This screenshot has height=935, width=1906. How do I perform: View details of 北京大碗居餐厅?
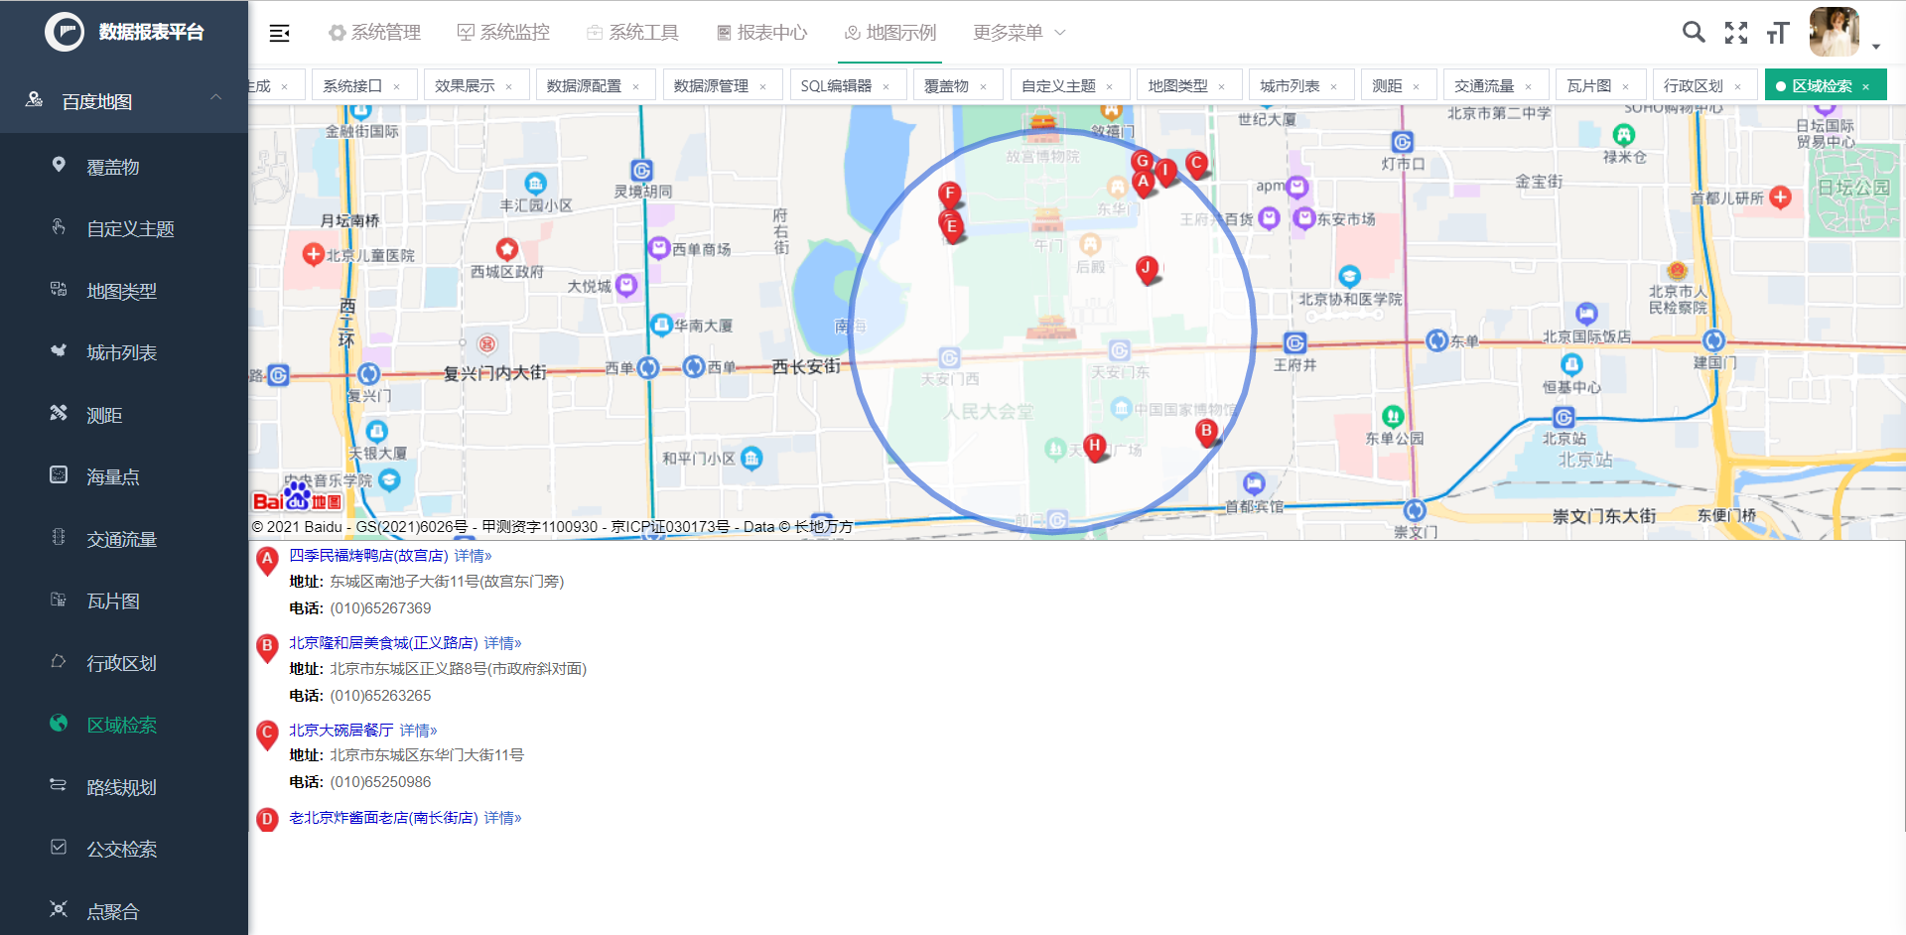[x=418, y=730]
